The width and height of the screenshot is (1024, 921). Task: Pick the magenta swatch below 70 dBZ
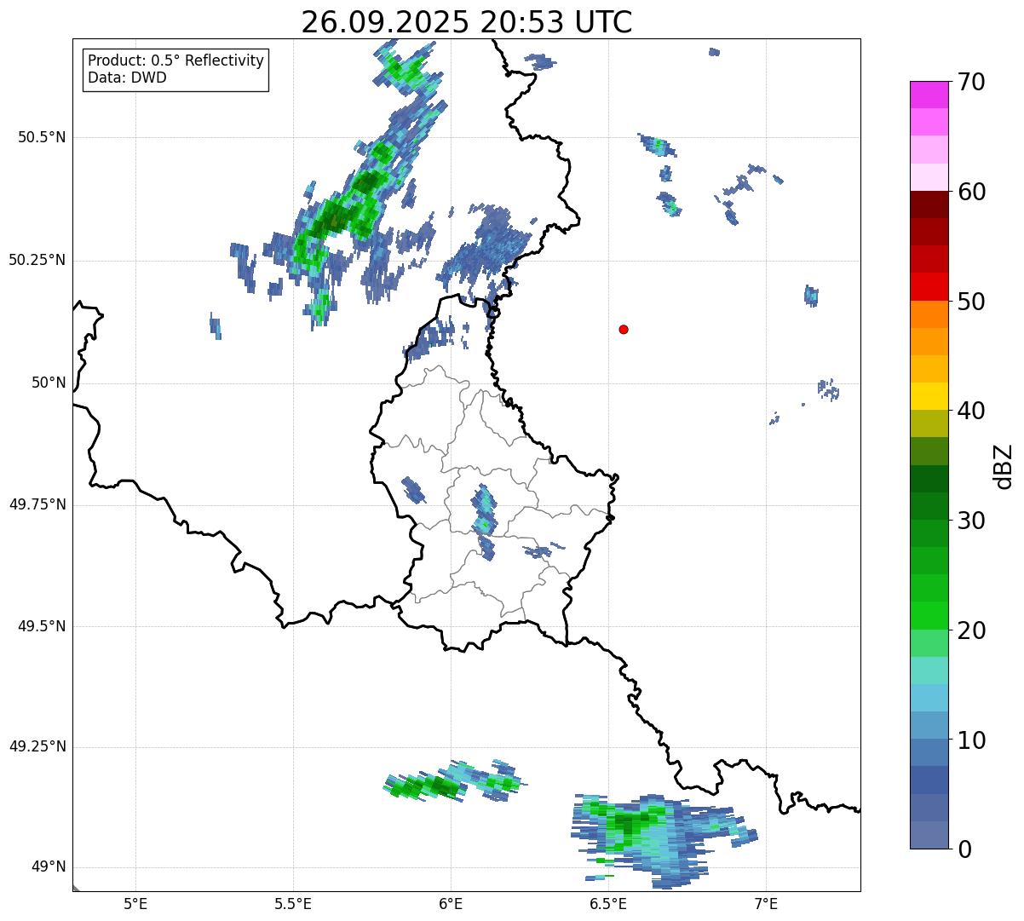(x=929, y=95)
